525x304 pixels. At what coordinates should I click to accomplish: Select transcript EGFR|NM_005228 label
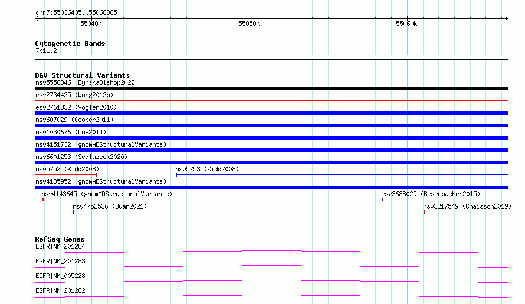(60, 276)
